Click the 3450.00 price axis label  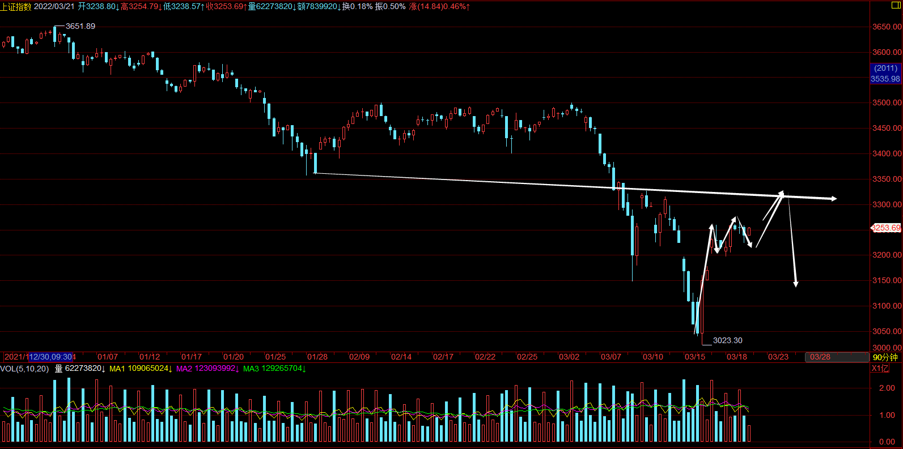point(887,128)
